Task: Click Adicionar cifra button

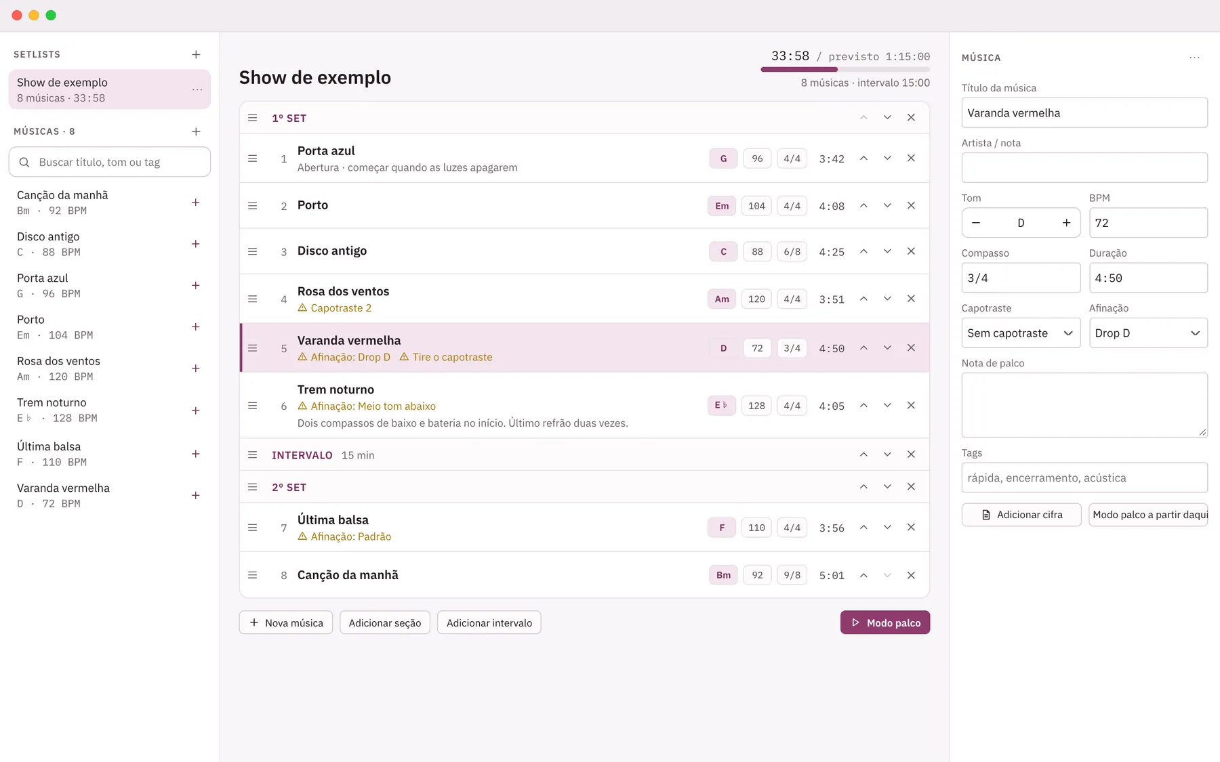Action: click(x=1021, y=515)
